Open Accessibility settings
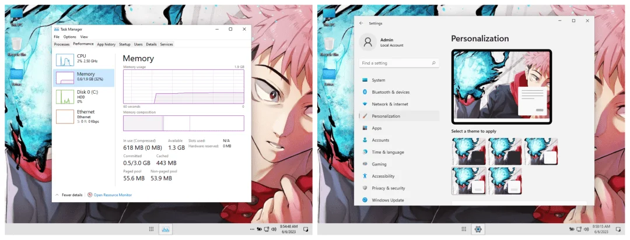This screenshot has height=240, width=630. 399,176
